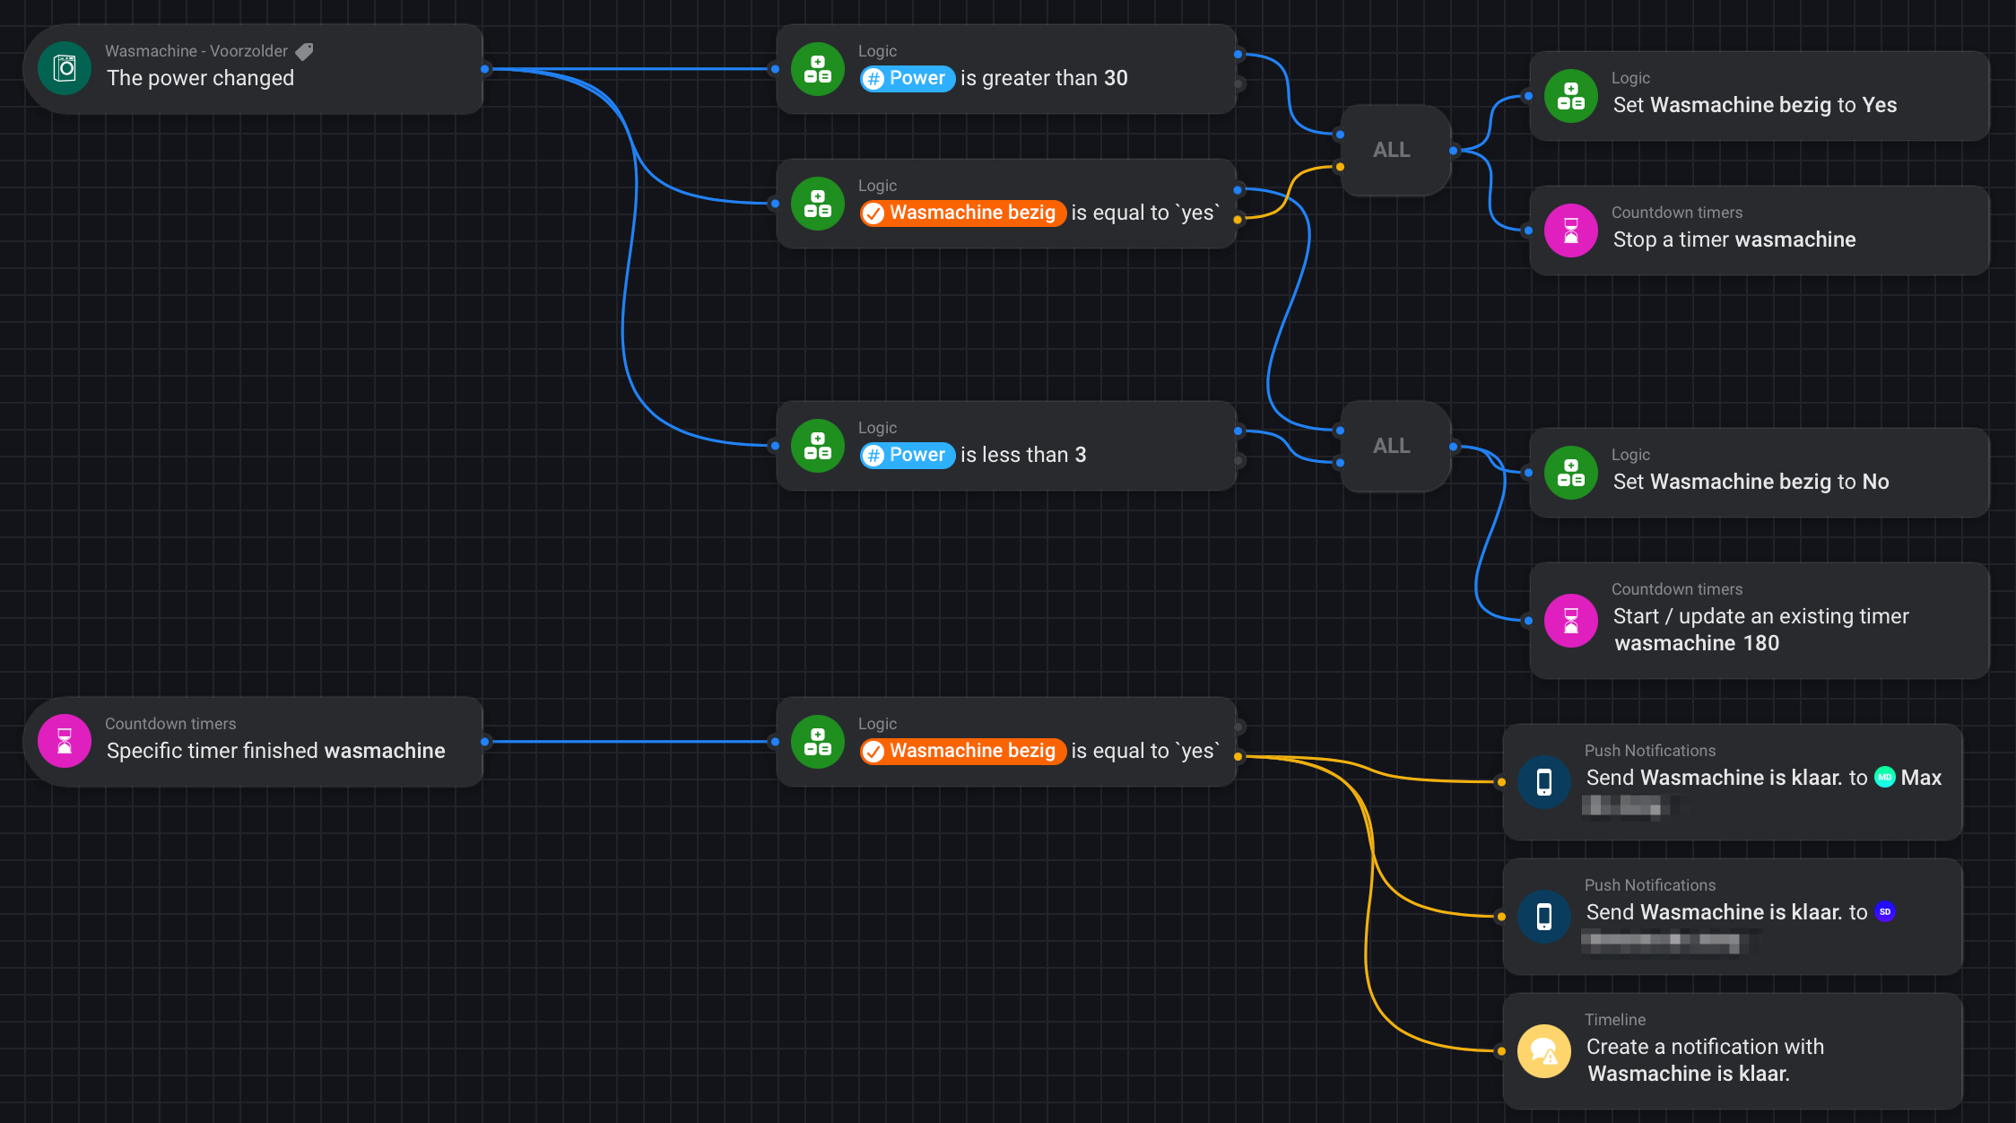Viewport: 2016px width, 1123px height.
Task: Click the blue Power tag in 'less than 3' card
Action: point(907,455)
